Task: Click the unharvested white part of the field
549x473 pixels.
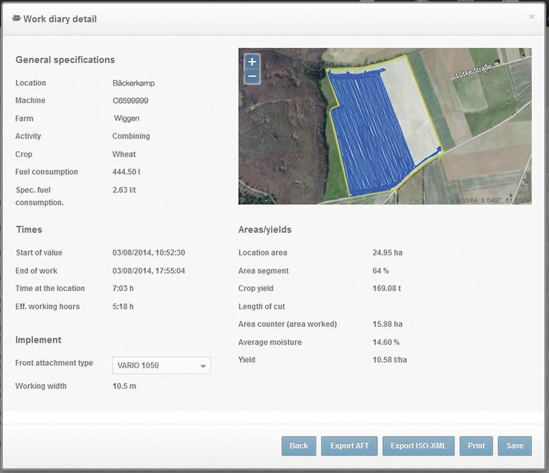Action: coord(412,110)
